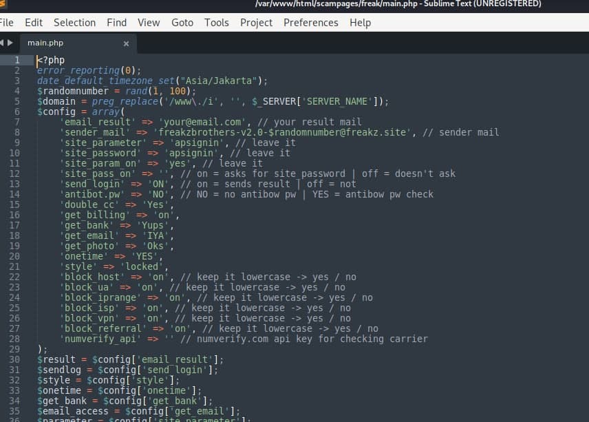The image size is (589, 422).
Task: Click the window title bar text
Action: 398,4
